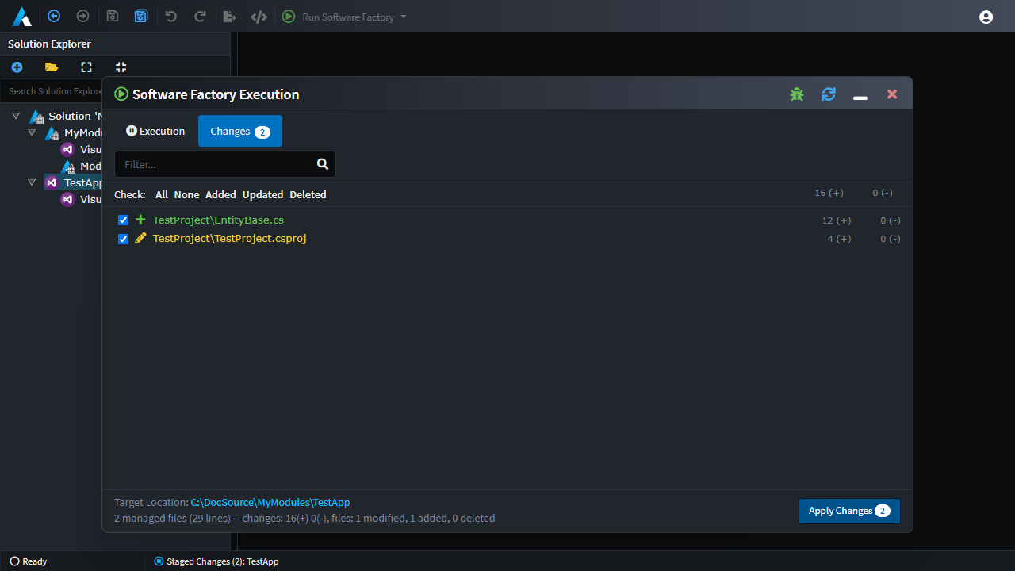The image size is (1015, 571).
Task: Click the export document icon in the toolbar
Action: coord(229,16)
